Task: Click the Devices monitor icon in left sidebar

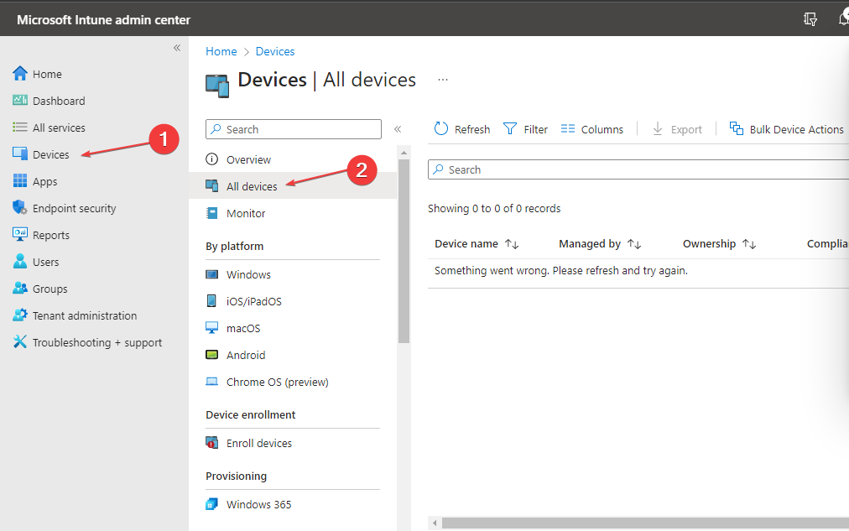Action: [x=20, y=154]
